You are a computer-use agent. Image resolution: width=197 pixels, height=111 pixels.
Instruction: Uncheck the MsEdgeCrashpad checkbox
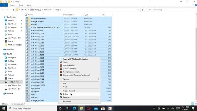(27, 21)
